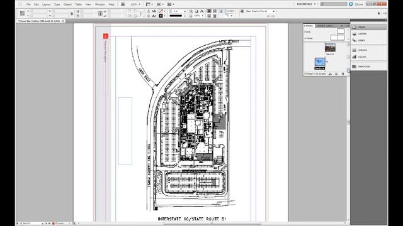Image resolution: width=403 pixels, height=226 pixels.
Task: Toggle constrain proportions for width and height
Action: 72,14
